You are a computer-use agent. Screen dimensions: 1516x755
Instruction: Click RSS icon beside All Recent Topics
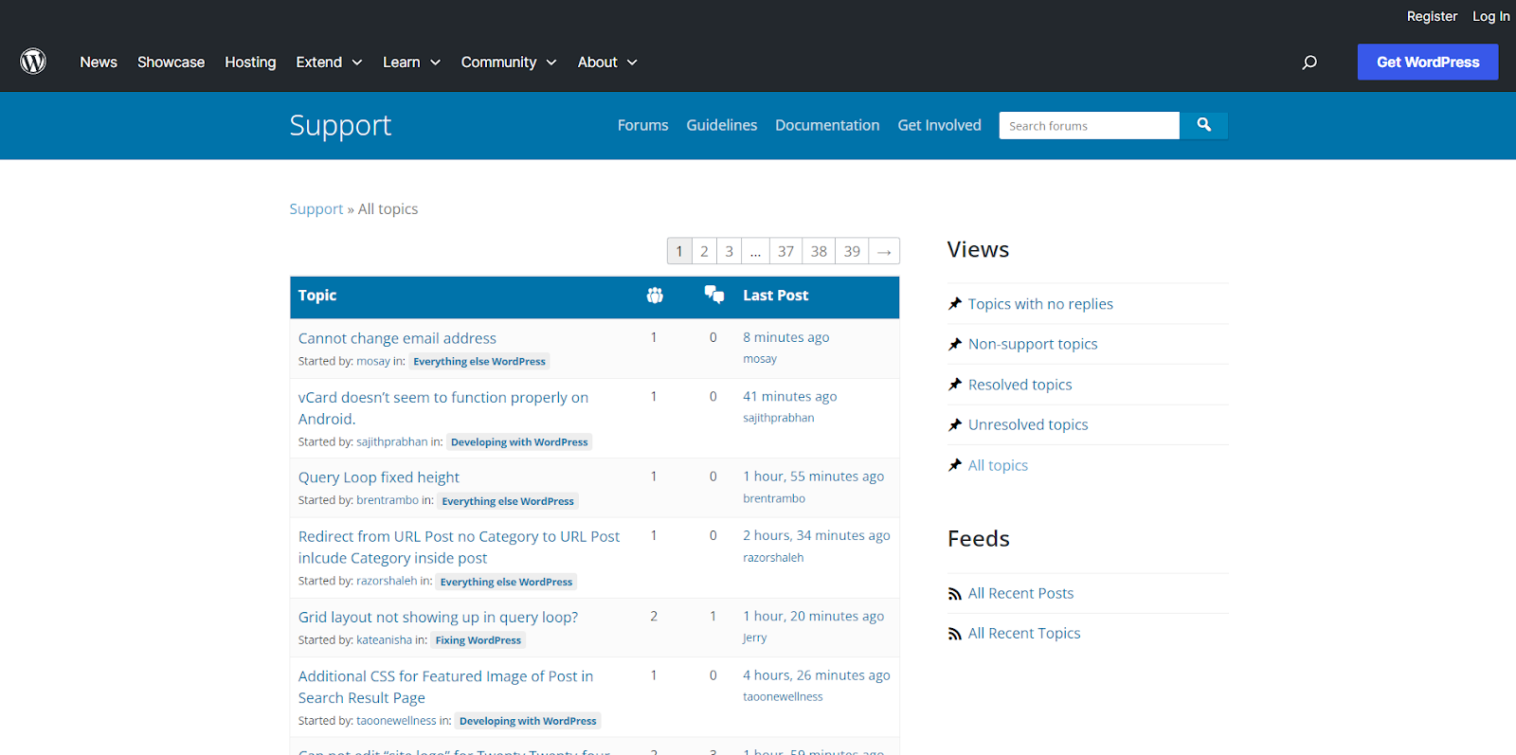955,634
